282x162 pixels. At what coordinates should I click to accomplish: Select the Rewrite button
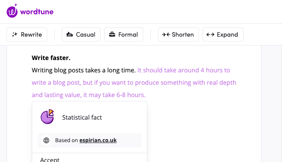point(27,34)
